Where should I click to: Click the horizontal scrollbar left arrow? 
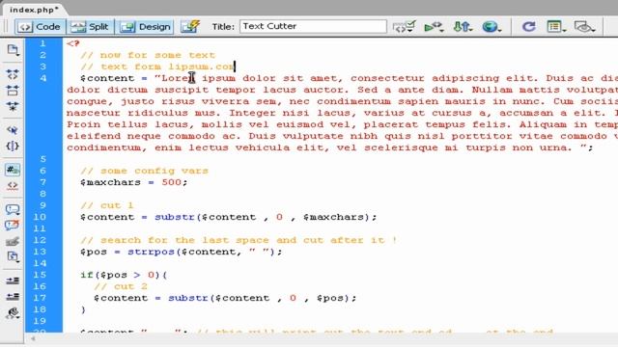(x=33, y=338)
